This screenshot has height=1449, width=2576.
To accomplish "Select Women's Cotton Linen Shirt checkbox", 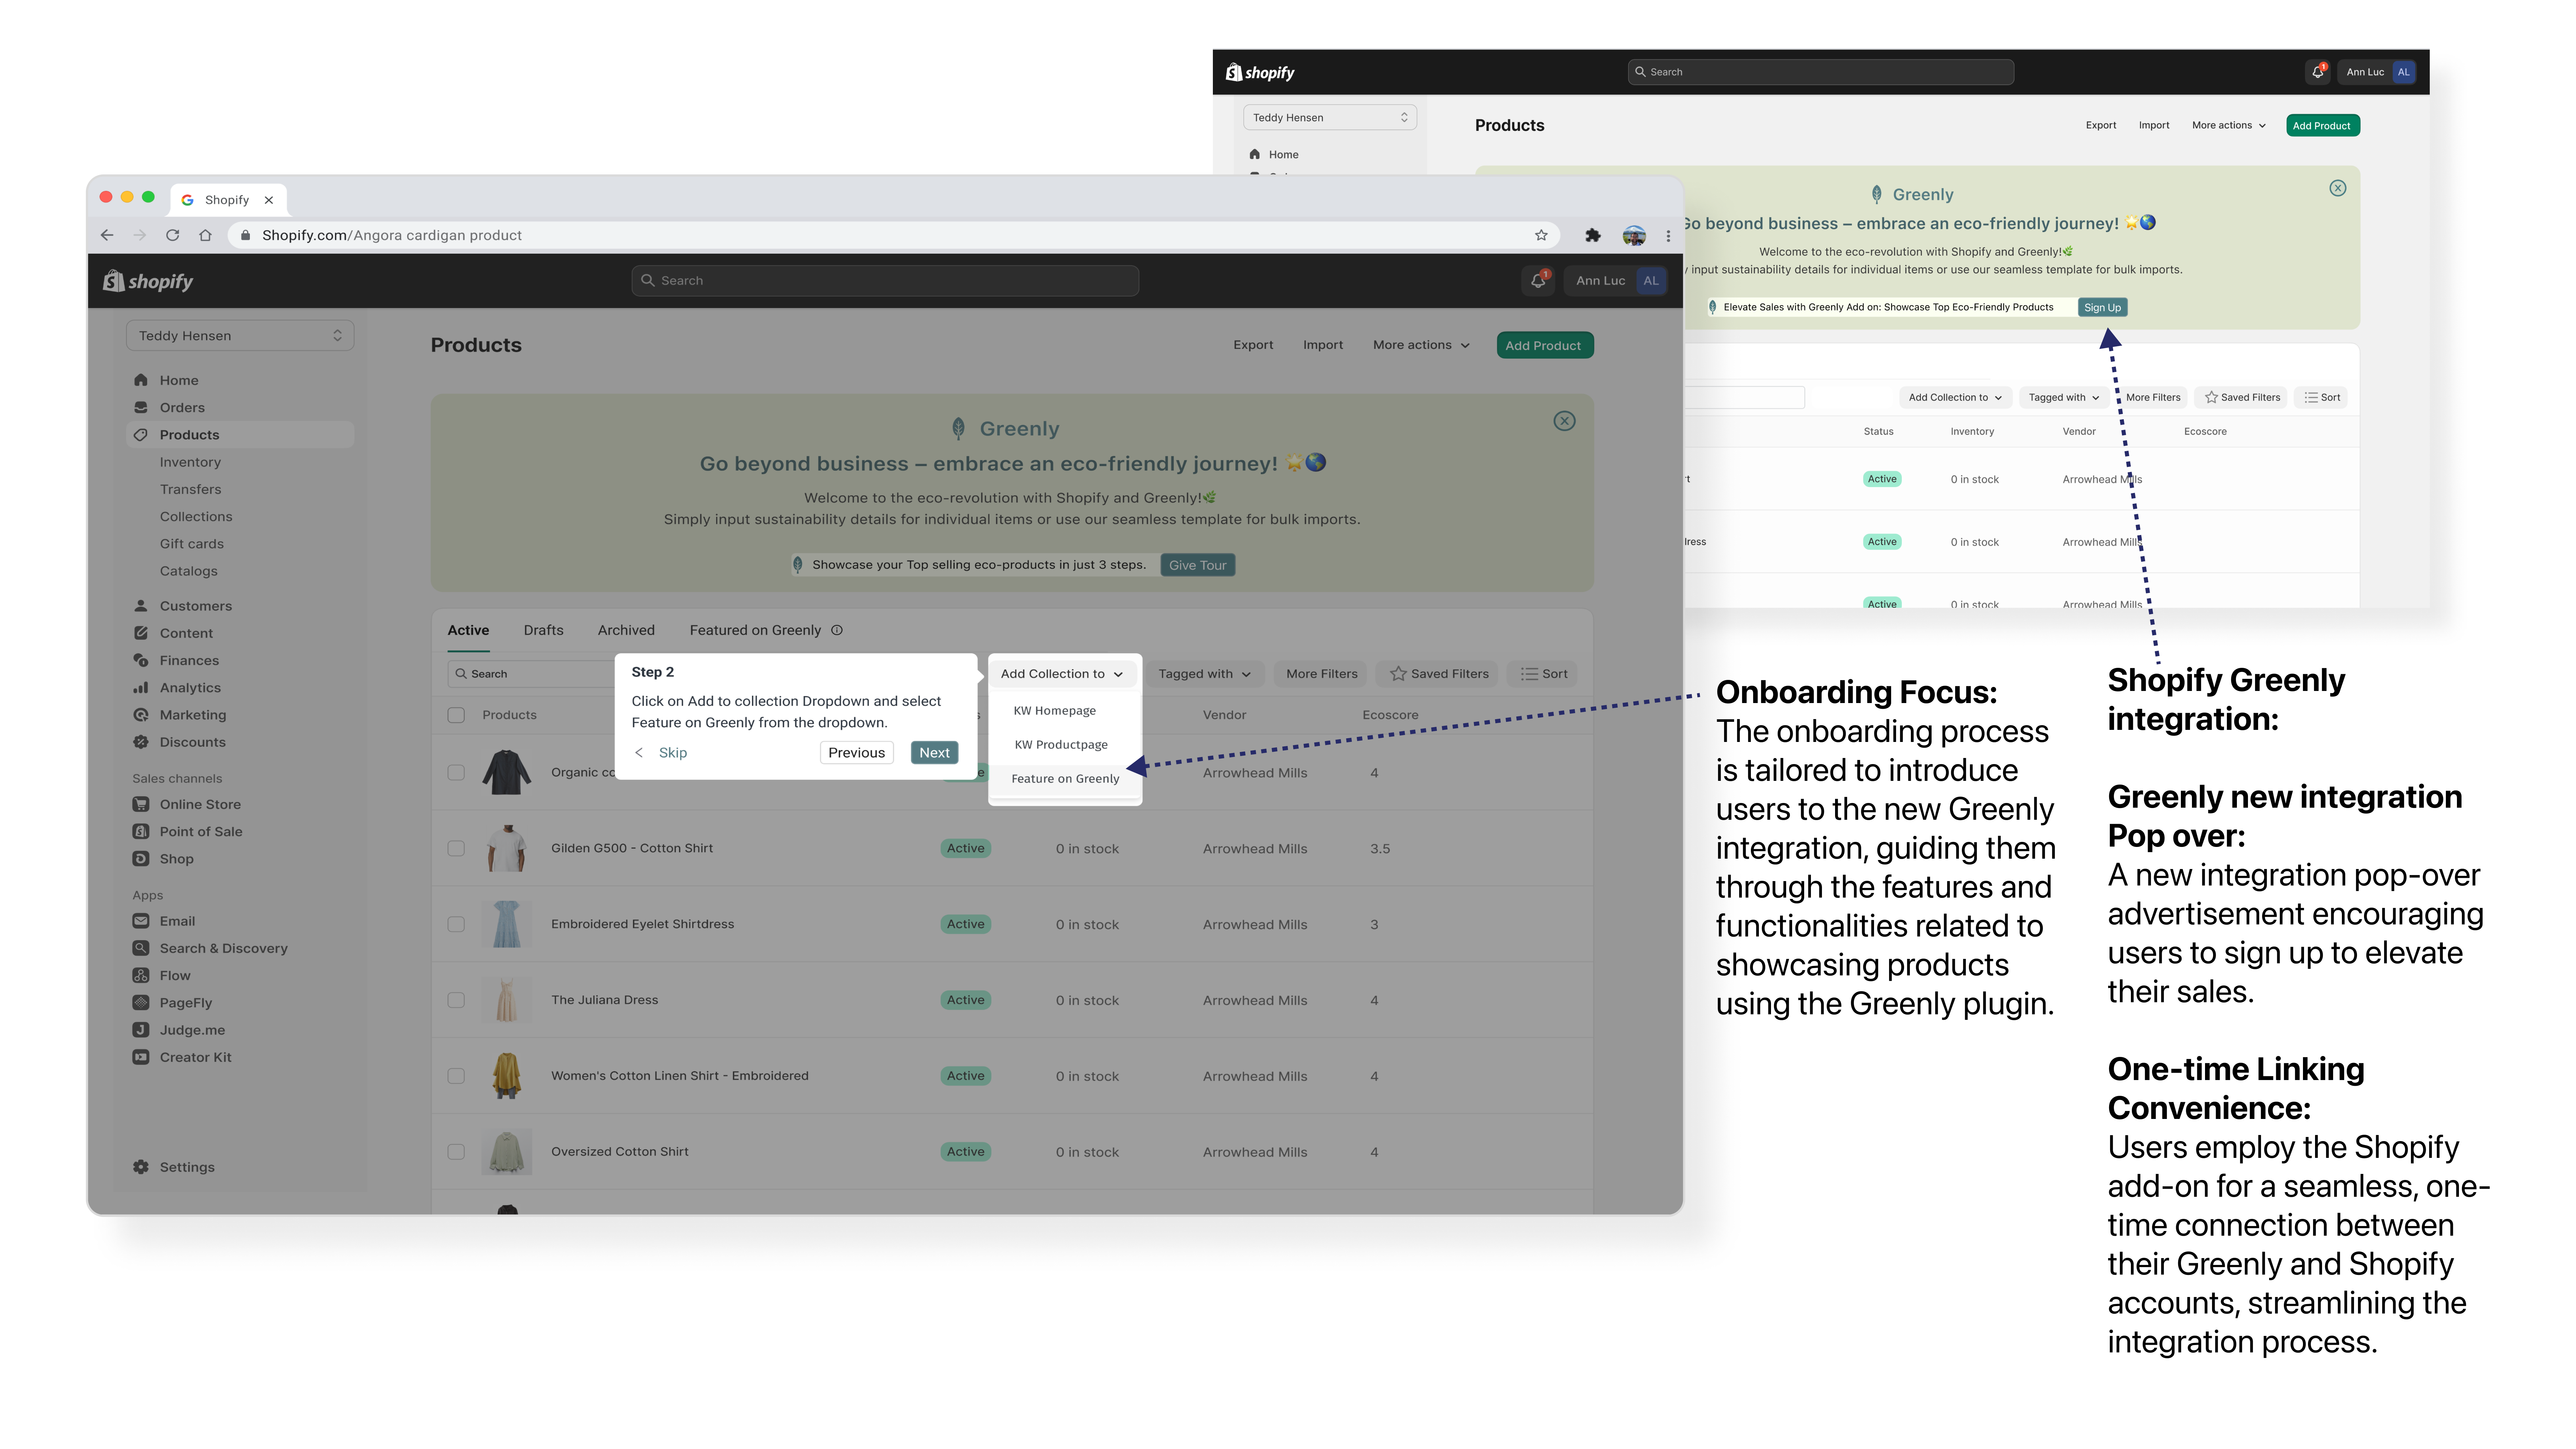I will coord(456,1076).
